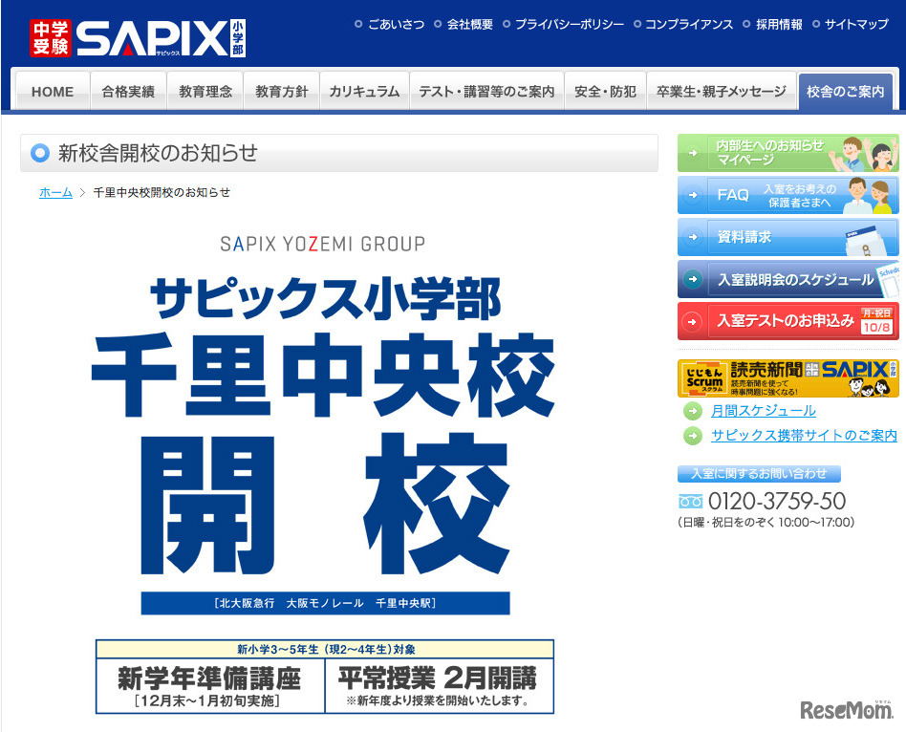Viewport: 906px width, 732px height.
Task: Click the サピックス小学部 heading text
Action: point(325,297)
